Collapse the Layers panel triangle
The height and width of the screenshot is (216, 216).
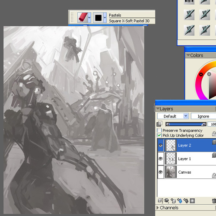158,108
